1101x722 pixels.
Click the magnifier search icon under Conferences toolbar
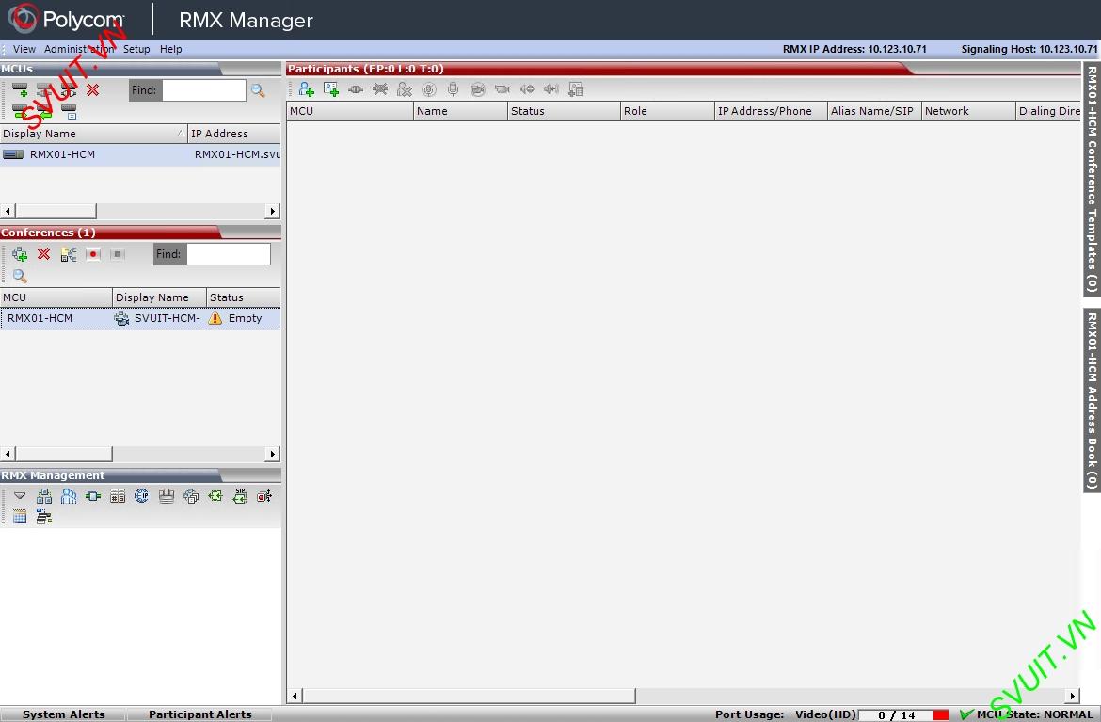click(20, 276)
